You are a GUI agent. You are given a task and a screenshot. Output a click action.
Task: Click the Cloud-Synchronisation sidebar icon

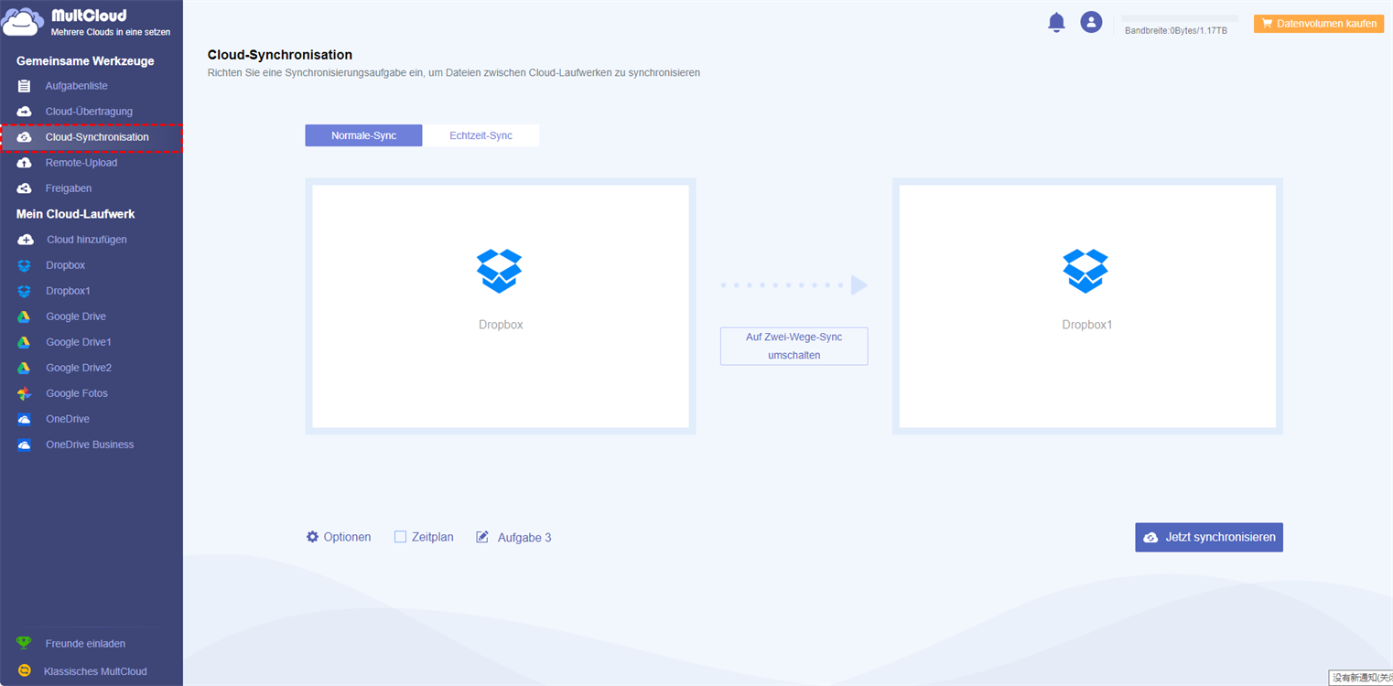click(x=25, y=137)
